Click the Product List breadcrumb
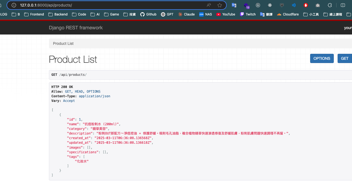The height and width of the screenshot is (191, 352). click(x=63, y=43)
